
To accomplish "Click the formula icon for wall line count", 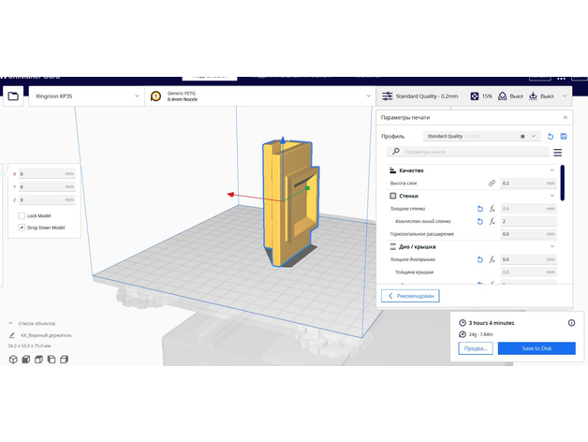I will pos(492,222).
